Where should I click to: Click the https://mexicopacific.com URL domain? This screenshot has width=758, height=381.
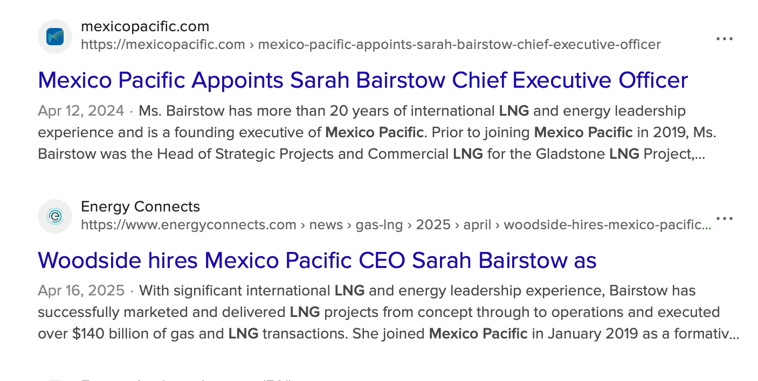click(163, 45)
